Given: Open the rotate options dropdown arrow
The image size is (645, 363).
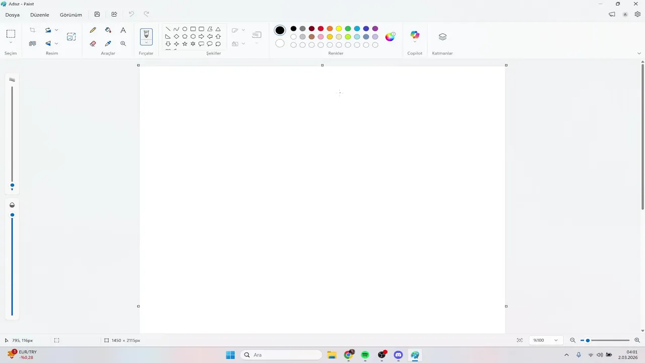Looking at the screenshot, I should [x=56, y=30].
